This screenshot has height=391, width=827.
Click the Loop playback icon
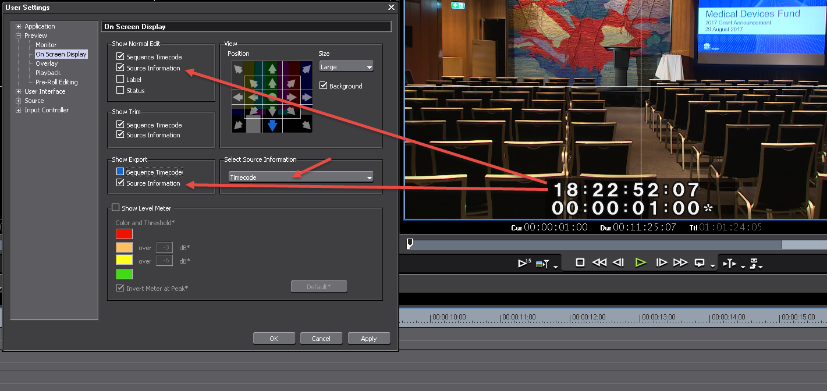[700, 263]
